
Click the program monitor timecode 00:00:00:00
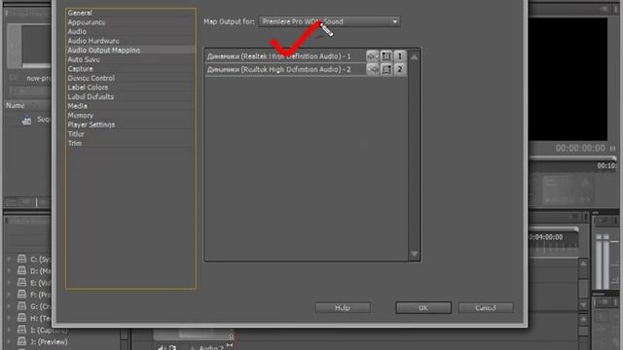click(x=580, y=148)
